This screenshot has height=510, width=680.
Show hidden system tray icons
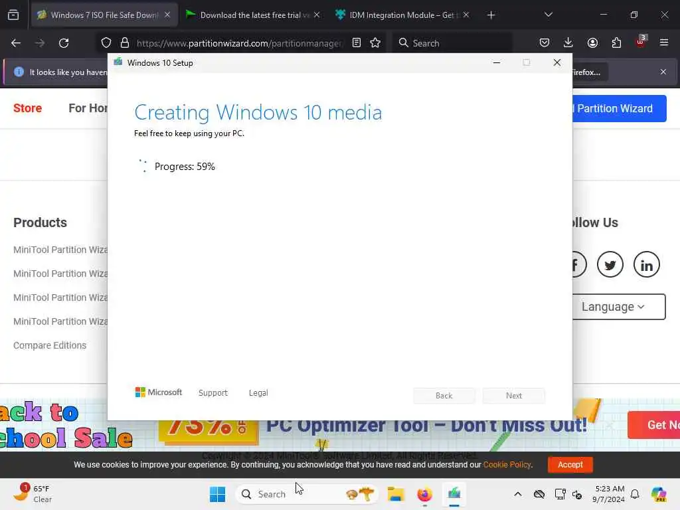tap(518, 494)
